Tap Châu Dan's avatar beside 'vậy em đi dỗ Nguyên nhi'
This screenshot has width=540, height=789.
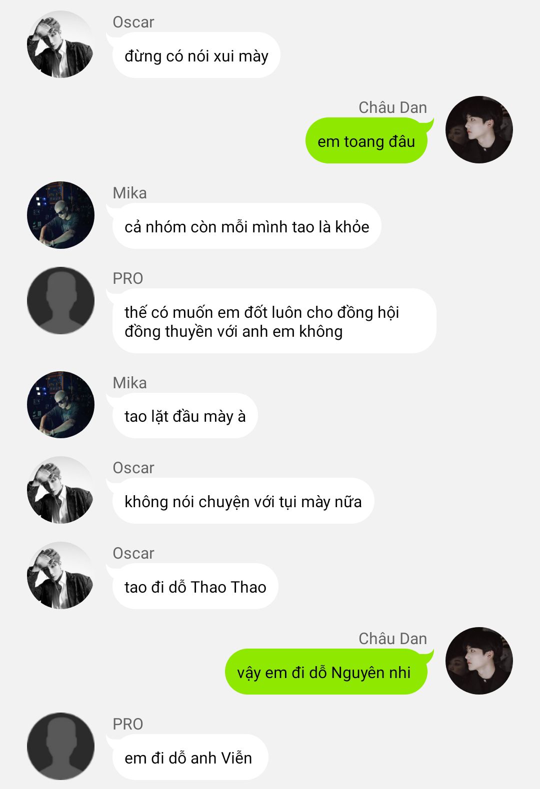[x=479, y=661]
